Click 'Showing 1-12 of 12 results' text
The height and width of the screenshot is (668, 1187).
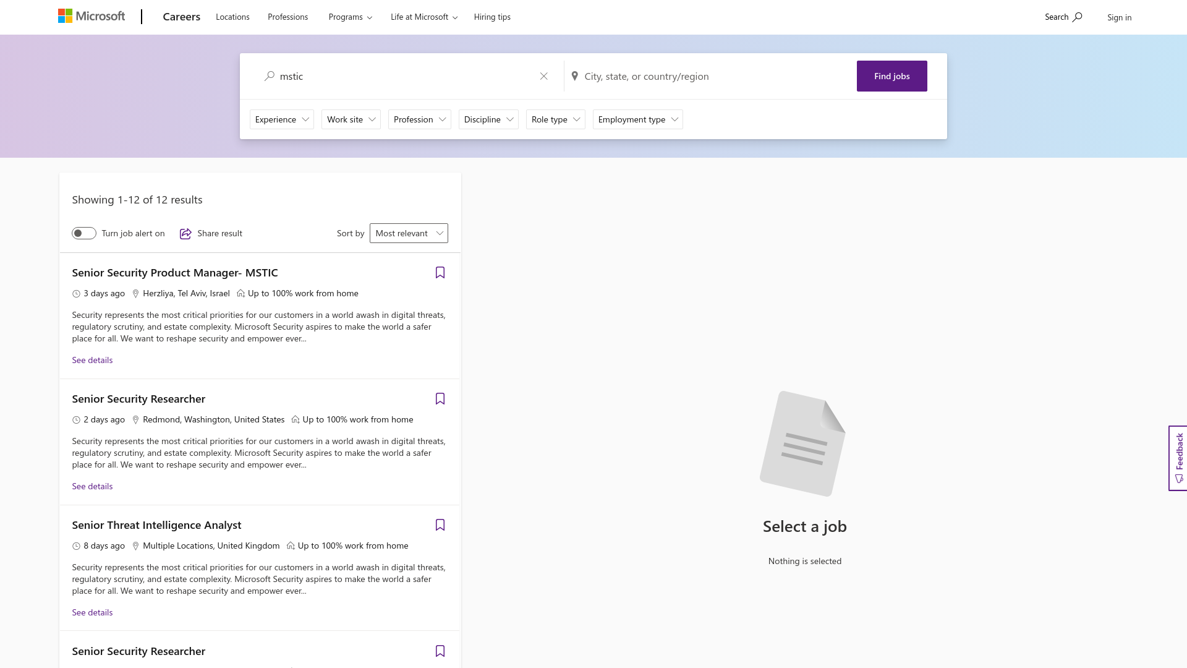pos(137,200)
